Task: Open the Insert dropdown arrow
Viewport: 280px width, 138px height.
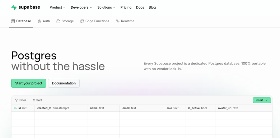Action: [267, 100]
